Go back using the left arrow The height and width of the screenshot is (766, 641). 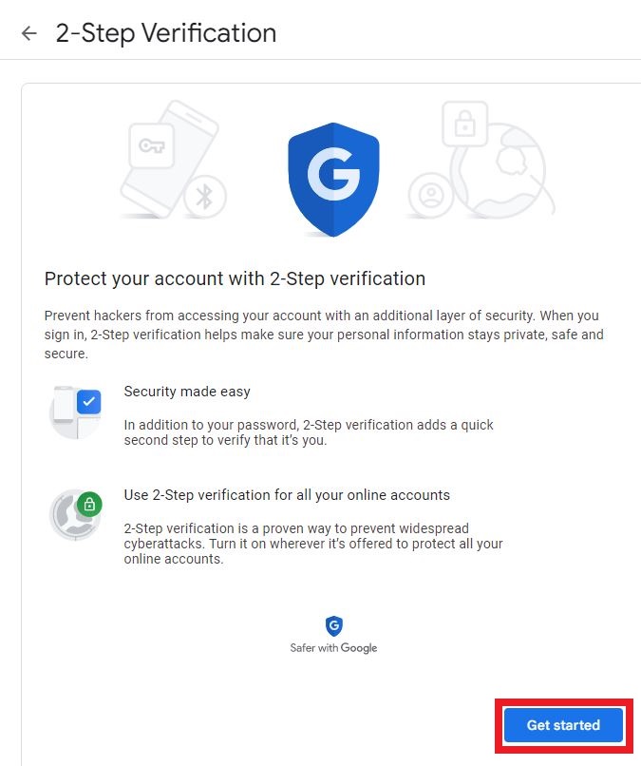(29, 33)
